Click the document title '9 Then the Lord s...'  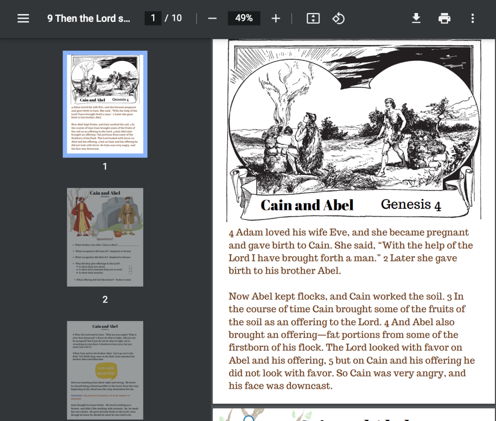(89, 18)
